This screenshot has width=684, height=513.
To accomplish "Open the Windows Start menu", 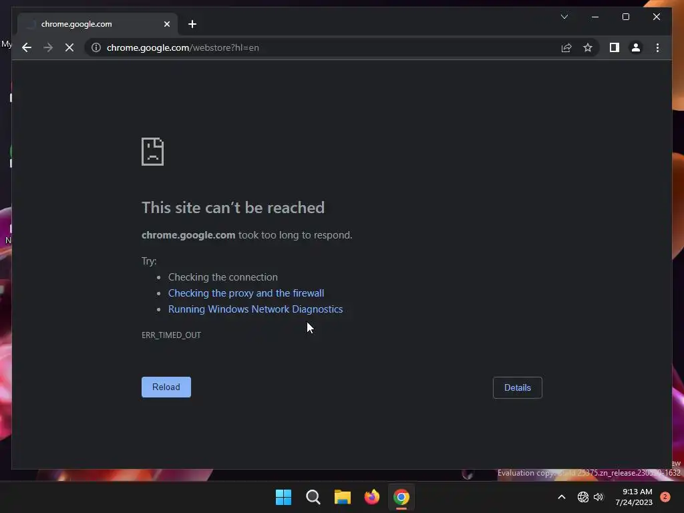I will coord(283,497).
